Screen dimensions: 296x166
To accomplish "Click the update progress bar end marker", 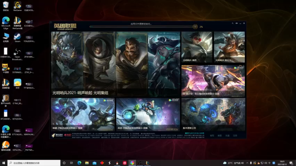I will 195,27.
